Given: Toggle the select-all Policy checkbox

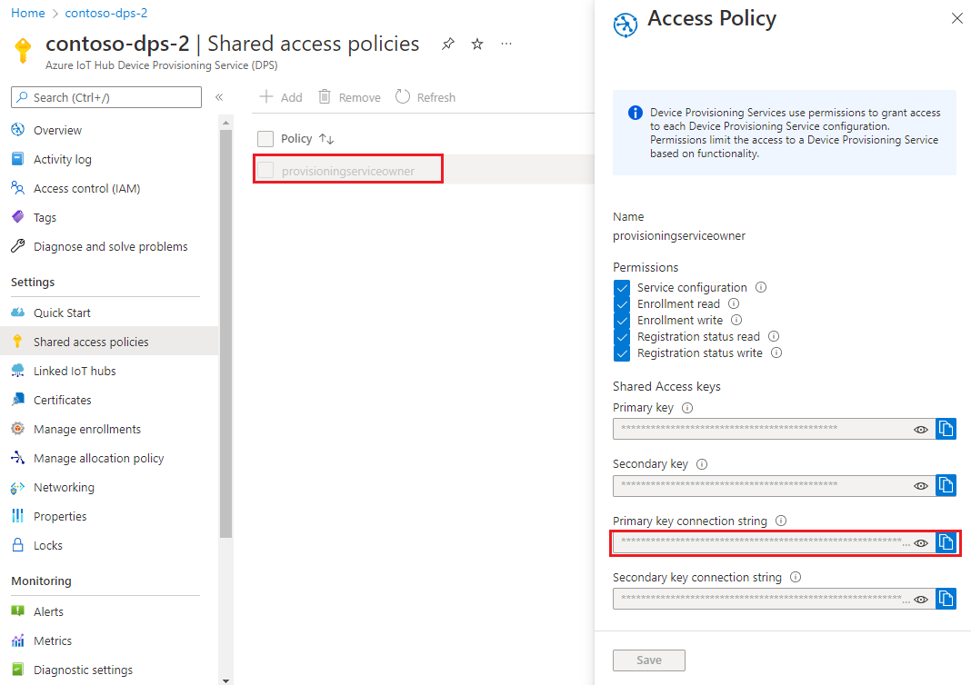Looking at the screenshot, I should [265, 139].
